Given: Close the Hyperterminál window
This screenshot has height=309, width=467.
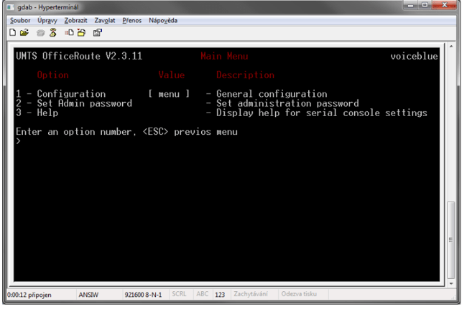Looking at the screenshot, I should coord(444,5).
